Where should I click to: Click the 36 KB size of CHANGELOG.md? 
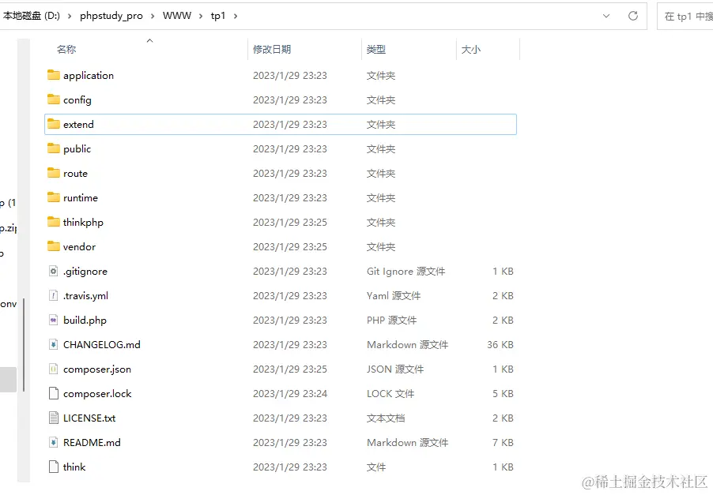point(500,345)
